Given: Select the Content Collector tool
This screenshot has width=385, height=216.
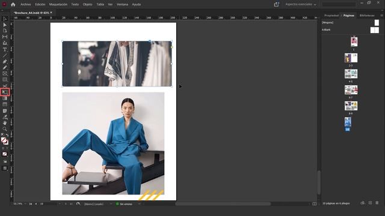Looking at the screenshot, I should [5, 43].
